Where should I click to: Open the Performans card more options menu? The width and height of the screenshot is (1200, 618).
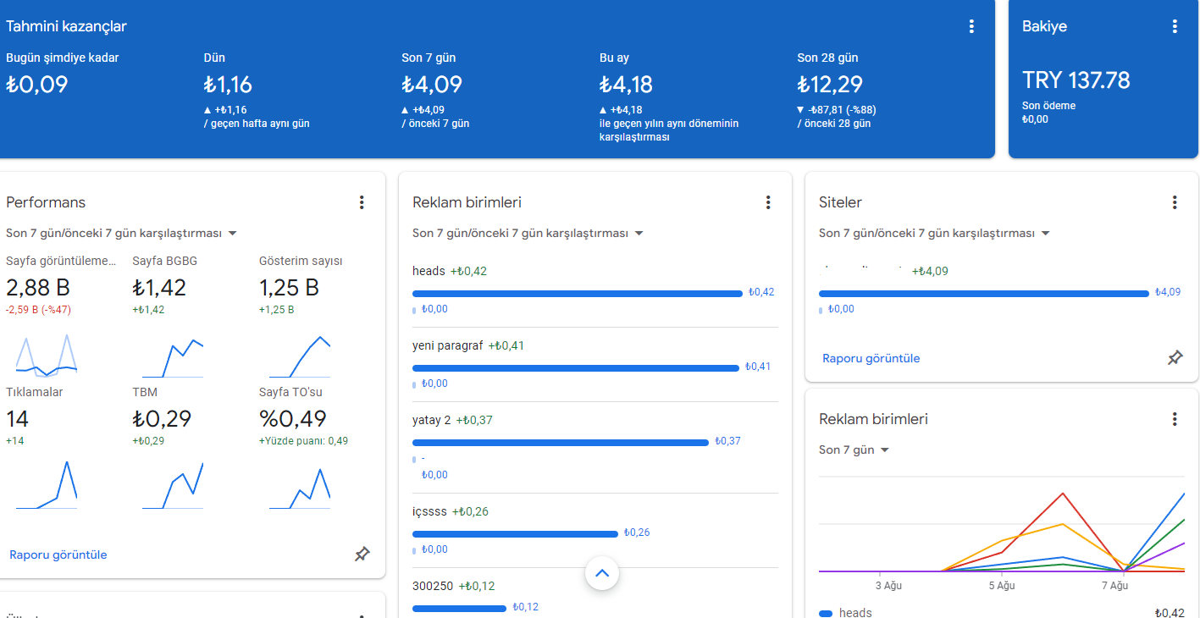(x=362, y=202)
